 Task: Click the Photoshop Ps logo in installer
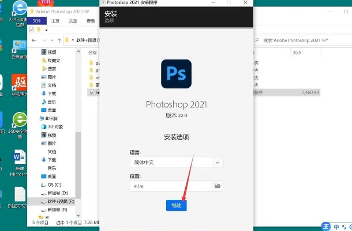point(176,74)
